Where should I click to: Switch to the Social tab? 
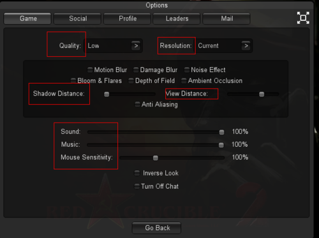pyautogui.click(x=78, y=19)
